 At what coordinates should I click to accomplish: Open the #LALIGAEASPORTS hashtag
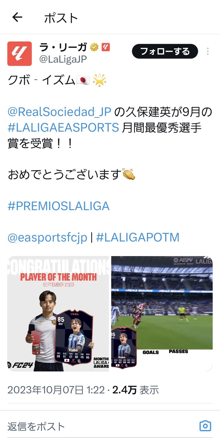pyautogui.click(x=63, y=128)
